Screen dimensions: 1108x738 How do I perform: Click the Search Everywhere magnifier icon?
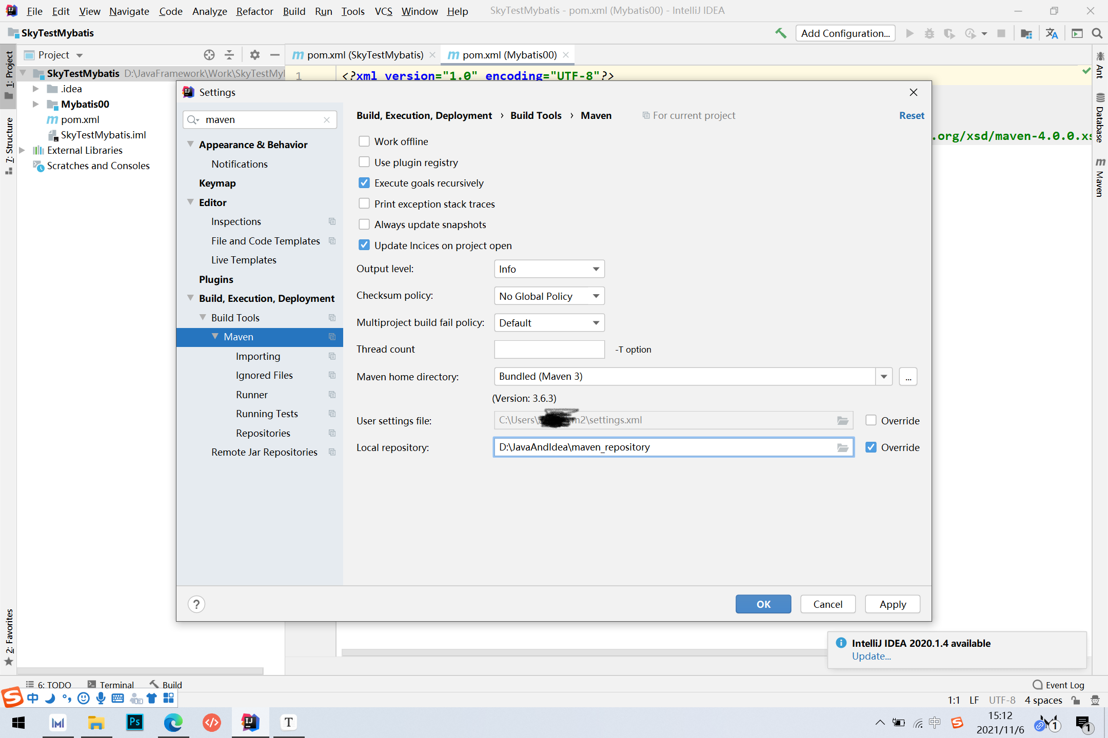click(x=1097, y=33)
